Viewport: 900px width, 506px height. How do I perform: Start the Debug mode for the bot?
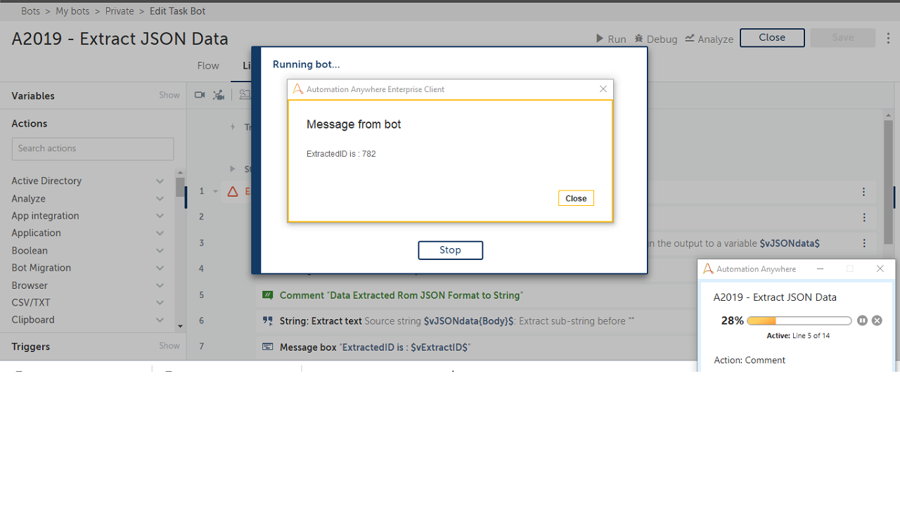pos(655,39)
